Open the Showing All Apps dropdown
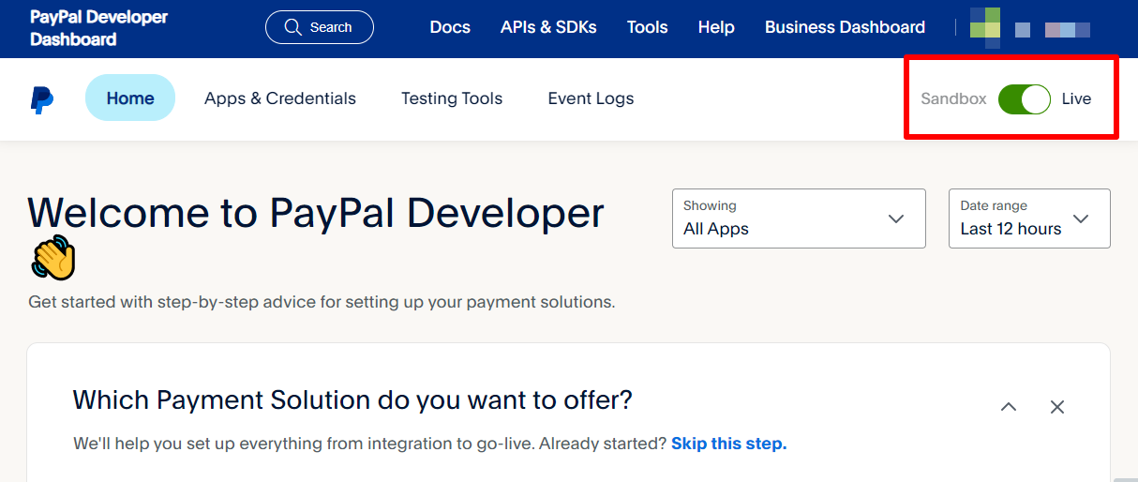Viewport: 1138px width, 482px height. 799,218
